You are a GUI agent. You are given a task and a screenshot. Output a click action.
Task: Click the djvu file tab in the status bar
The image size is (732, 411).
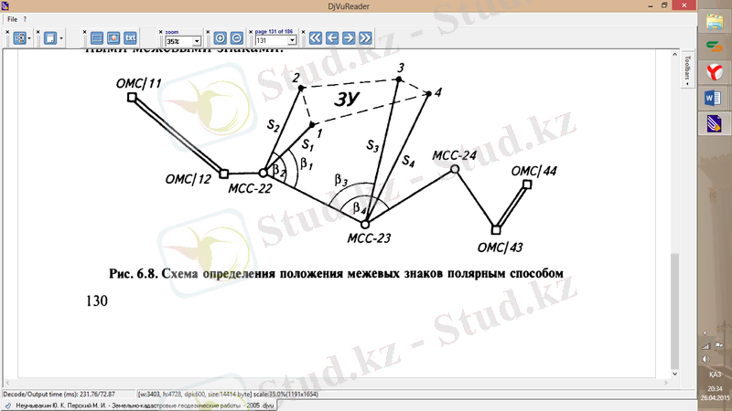140,406
